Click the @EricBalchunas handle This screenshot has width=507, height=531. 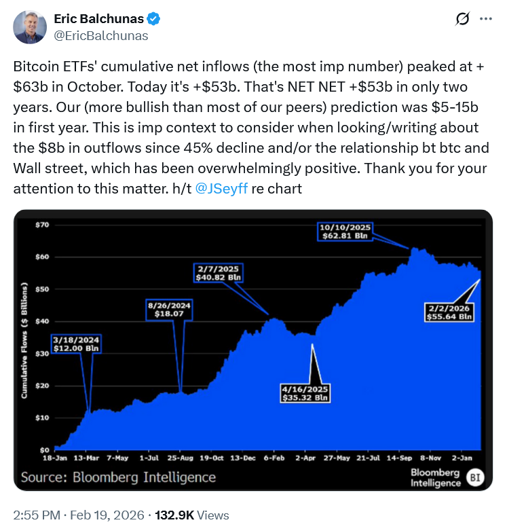coord(100,36)
